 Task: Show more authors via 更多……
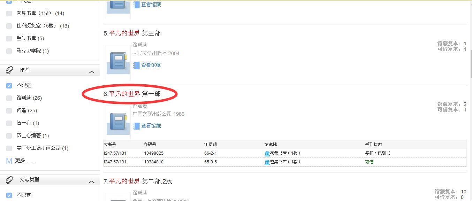pos(25,161)
